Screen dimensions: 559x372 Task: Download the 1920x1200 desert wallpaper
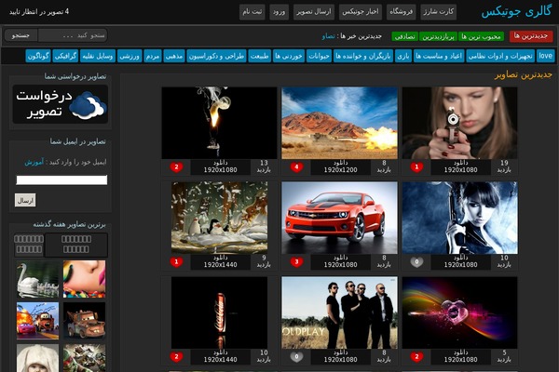(340, 166)
